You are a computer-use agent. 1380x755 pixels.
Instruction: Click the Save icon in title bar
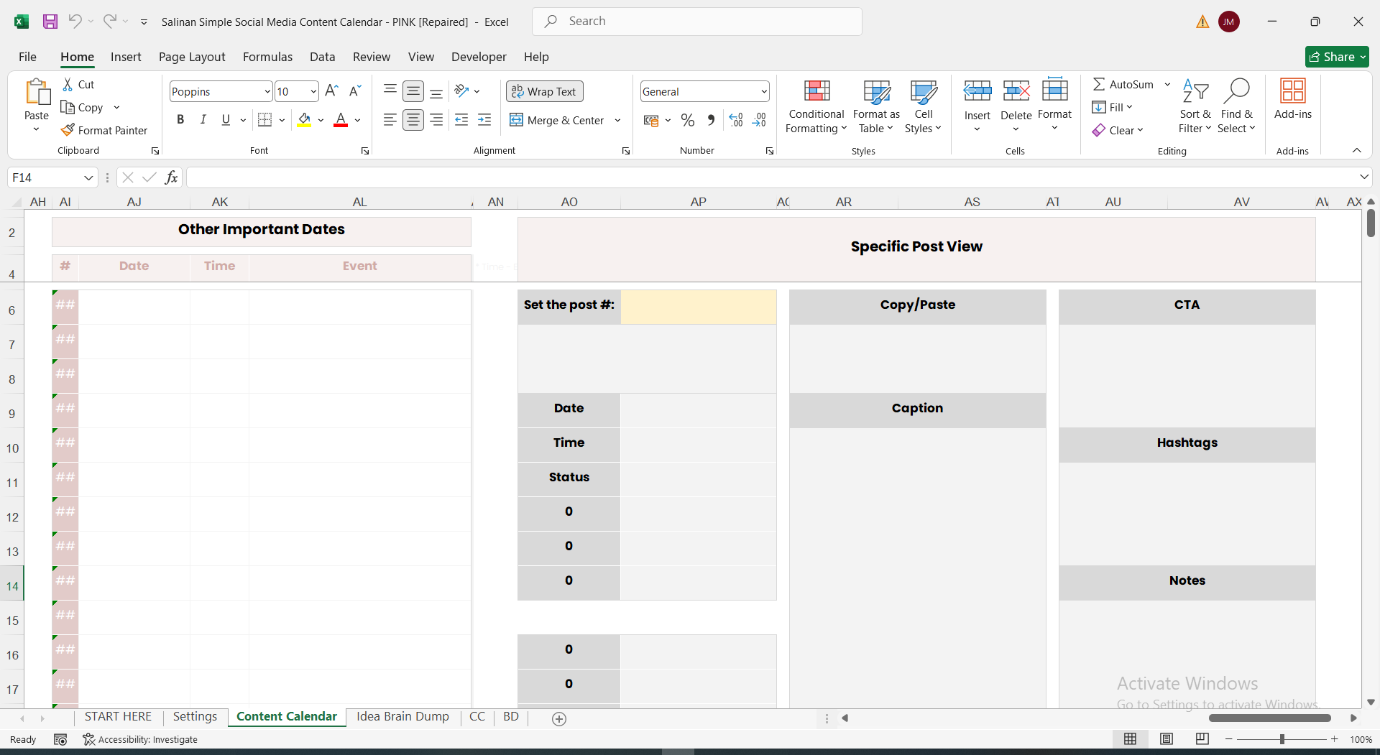50,22
